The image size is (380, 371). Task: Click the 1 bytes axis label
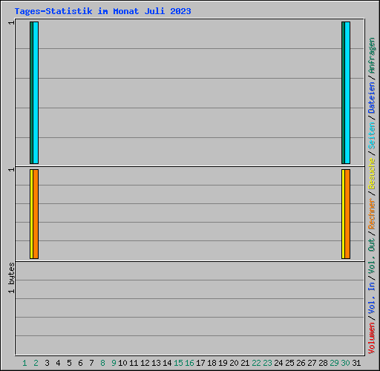pos(11,278)
